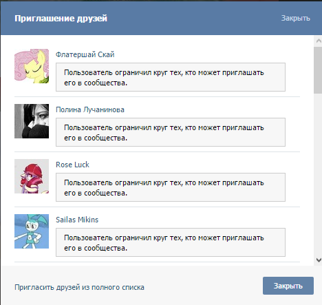Screen dimensions: 322x305
Task: Open Флатершай Скай profile name link
Action: 85,54
